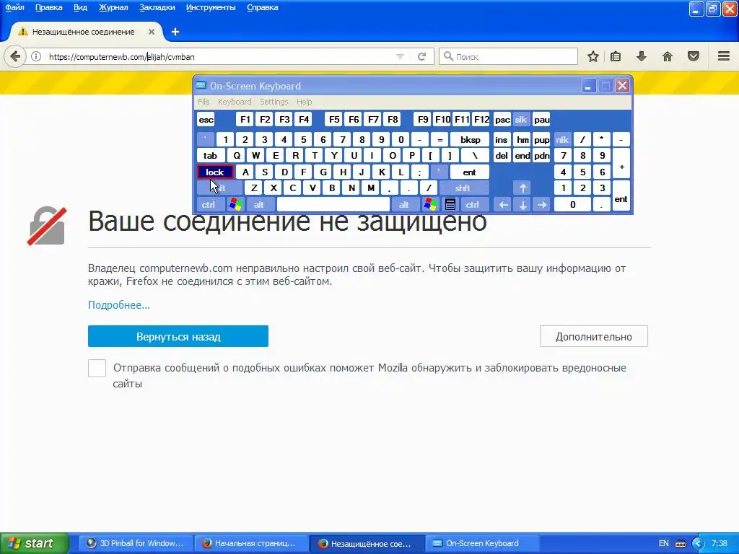Click the Windows start button
This screenshot has width=739, height=554.
(35, 544)
